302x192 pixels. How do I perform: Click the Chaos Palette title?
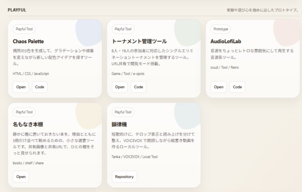(28, 42)
